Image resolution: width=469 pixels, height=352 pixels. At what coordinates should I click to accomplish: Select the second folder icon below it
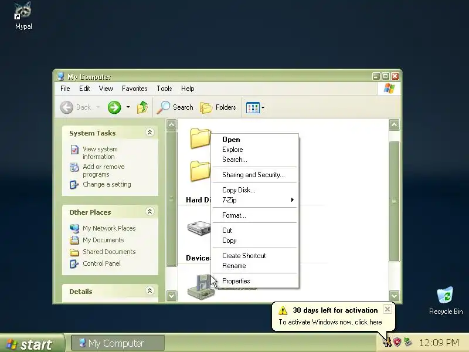click(200, 171)
